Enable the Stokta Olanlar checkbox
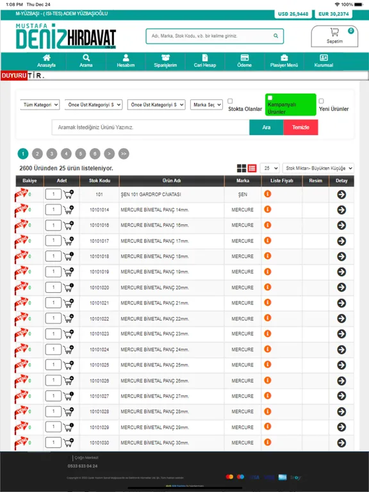Screen dimensions: 369x492 (x=230, y=101)
